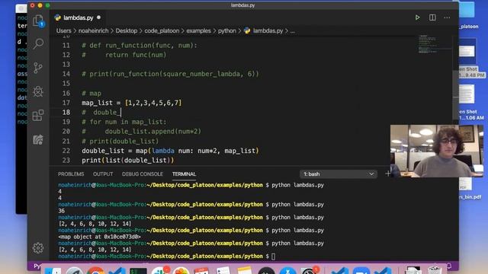Select the 'rs_bin.pdf' desktop file

(470, 190)
